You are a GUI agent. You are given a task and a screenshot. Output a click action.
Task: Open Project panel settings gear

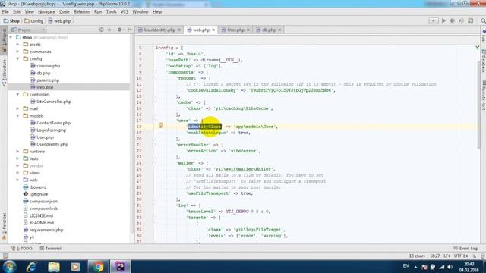[120, 30]
